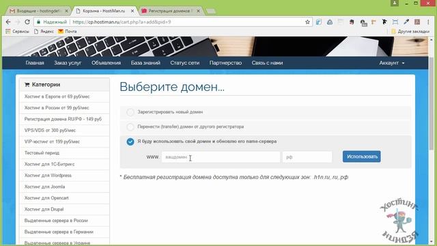
Task: Go forward with the browser forward arrow
Action: point(18,22)
